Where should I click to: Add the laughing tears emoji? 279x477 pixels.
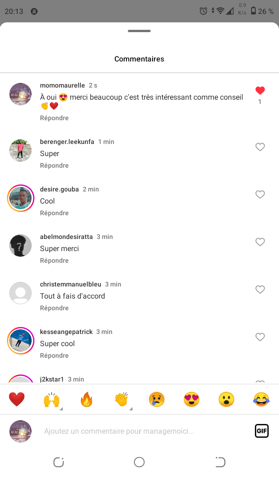(261, 399)
